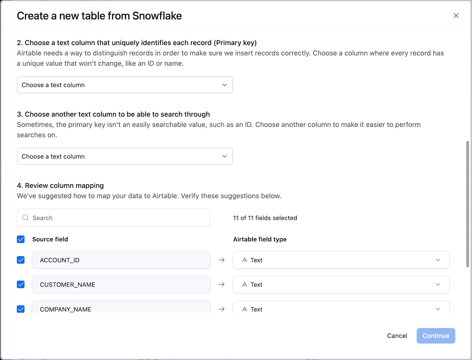Click the arrow icon next to ACCOUNT_ID

click(x=222, y=260)
